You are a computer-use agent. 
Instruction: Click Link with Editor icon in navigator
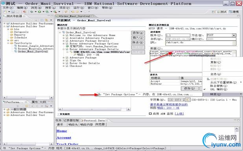pos(46,20)
